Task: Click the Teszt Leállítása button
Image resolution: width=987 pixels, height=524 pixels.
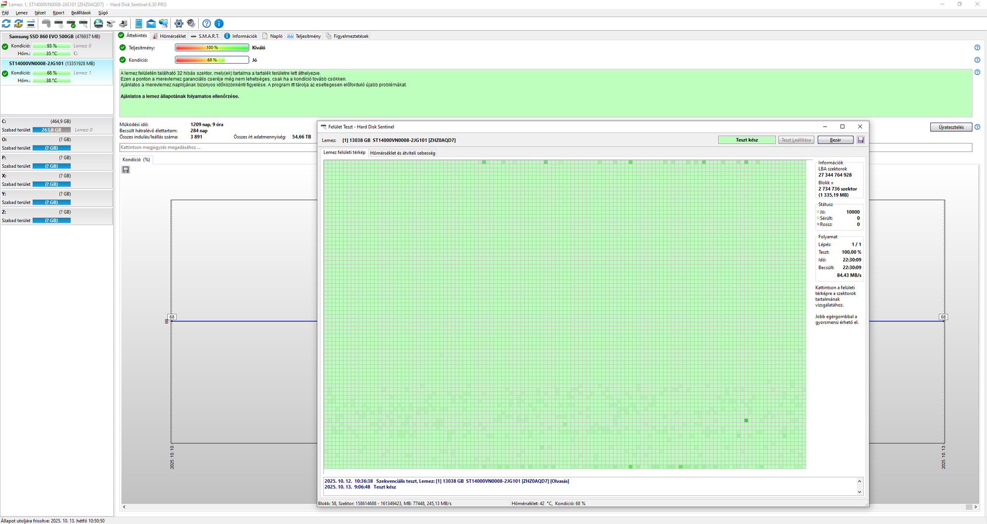Action: click(796, 140)
